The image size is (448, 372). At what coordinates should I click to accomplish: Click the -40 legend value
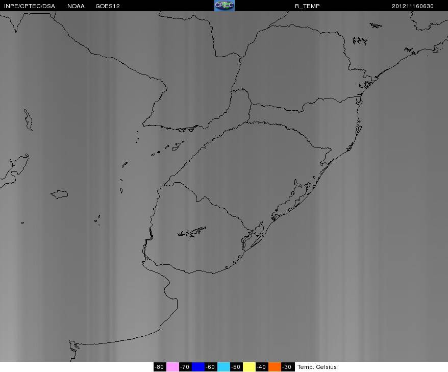[x=262, y=367]
